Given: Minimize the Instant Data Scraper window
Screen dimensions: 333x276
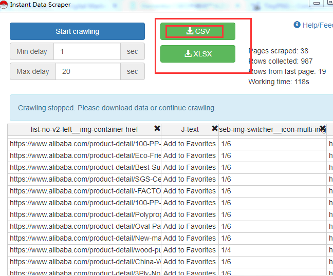Looking at the screenshot, I should tap(316, 3).
